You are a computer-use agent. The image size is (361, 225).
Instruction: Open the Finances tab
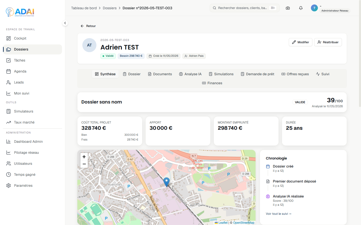pyautogui.click(x=212, y=83)
